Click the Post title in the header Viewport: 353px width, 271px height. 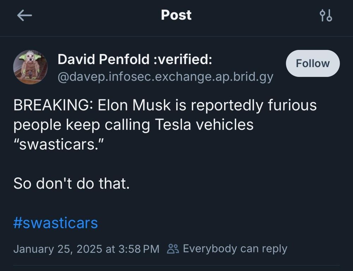pyautogui.click(x=176, y=15)
